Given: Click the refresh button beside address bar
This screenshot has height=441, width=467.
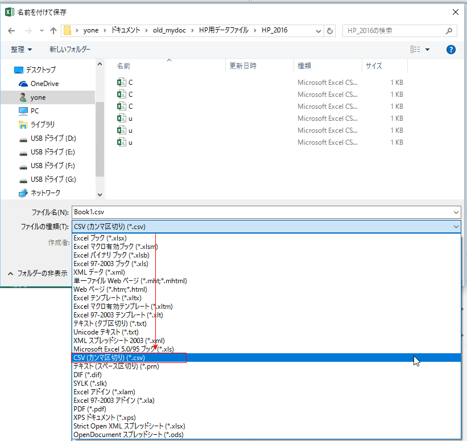Looking at the screenshot, I should tap(330, 31).
